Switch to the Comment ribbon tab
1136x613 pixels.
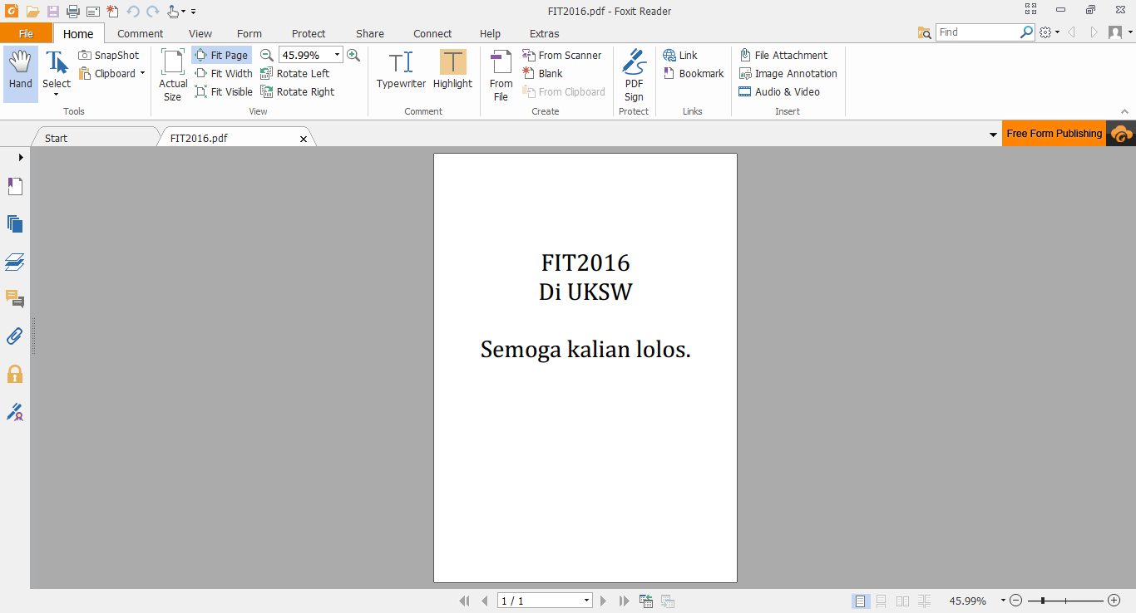tap(140, 33)
